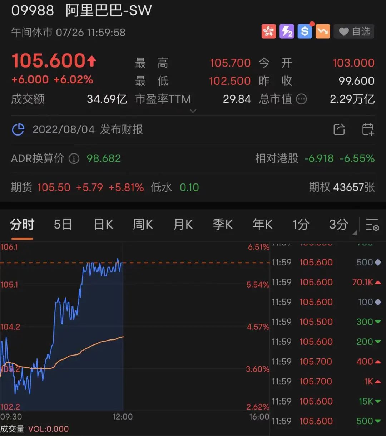386x436 pixels.
Task: Tap the 昨收 99.600 value
Action: (357, 81)
